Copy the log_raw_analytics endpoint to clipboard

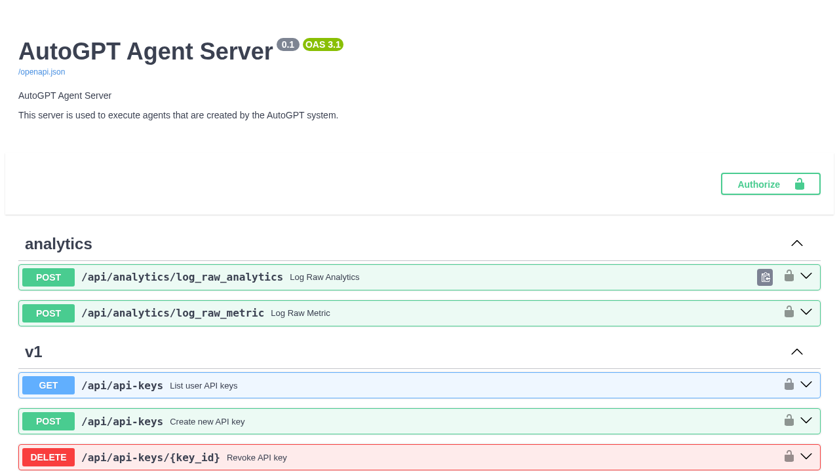coord(764,277)
